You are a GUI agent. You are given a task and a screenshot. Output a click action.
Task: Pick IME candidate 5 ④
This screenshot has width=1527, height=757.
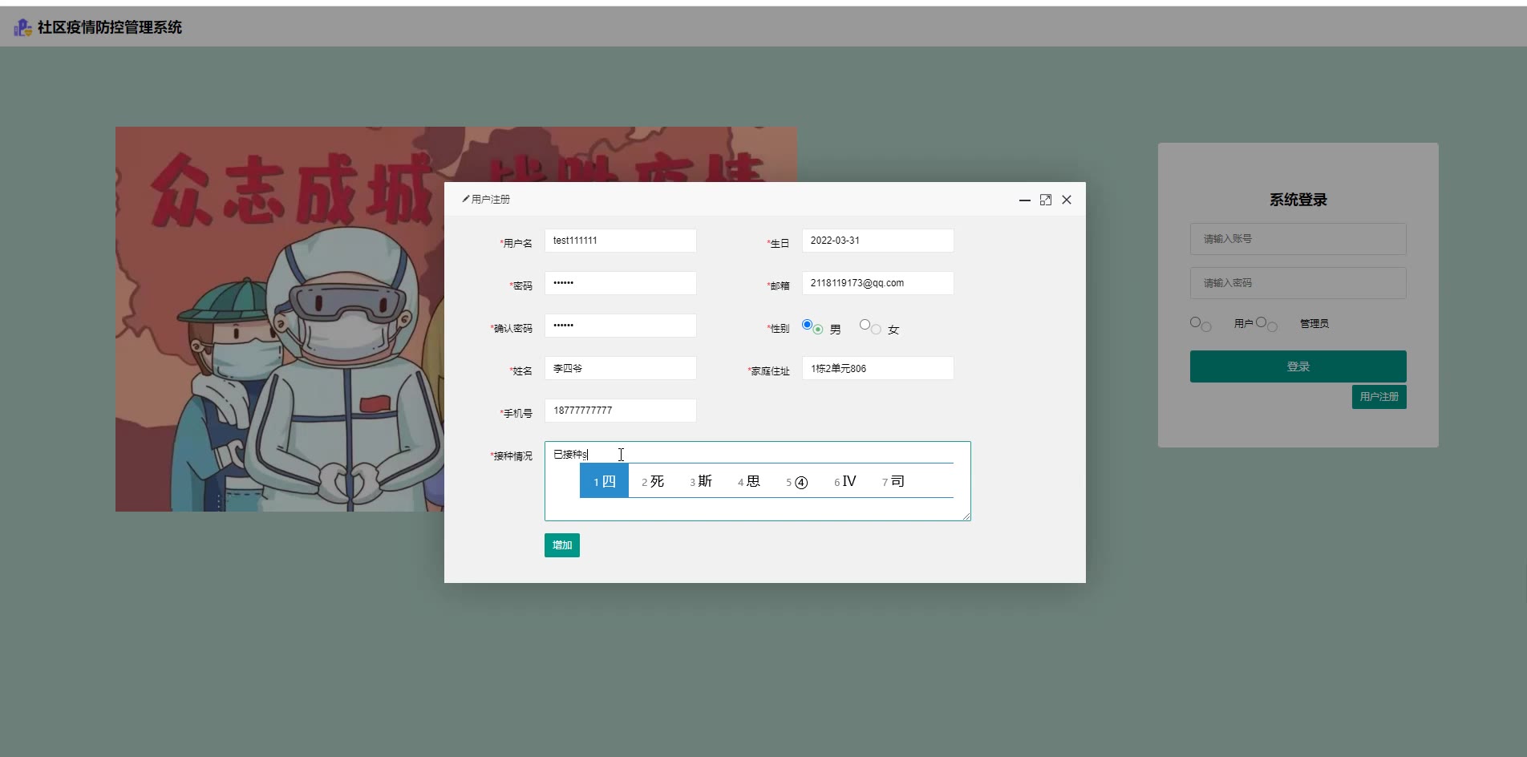[x=797, y=481]
